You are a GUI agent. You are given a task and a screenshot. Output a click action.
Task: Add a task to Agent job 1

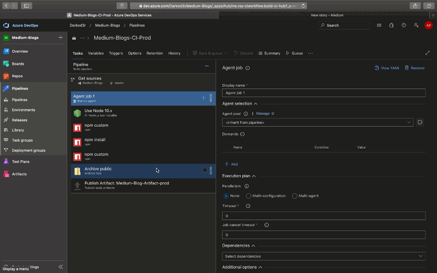point(204,98)
